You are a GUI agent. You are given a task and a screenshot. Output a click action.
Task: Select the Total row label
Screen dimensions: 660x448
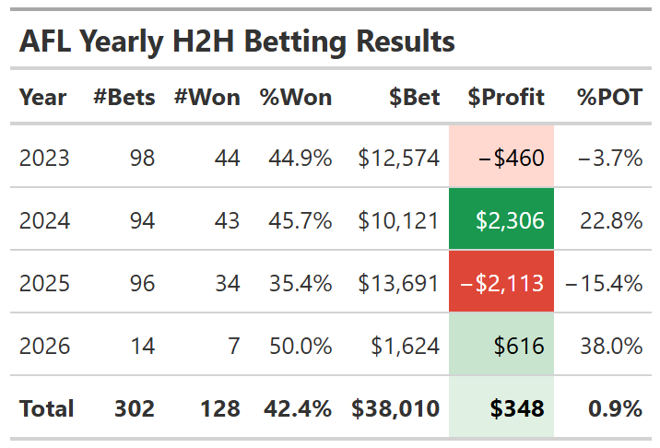[x=46, y=408]
